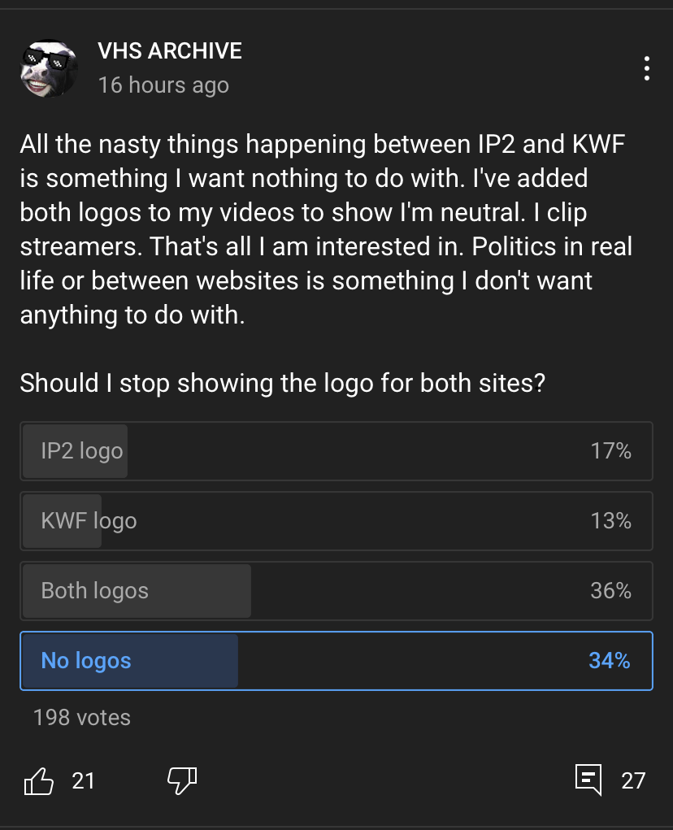Screen dimensions: 673x830
Task: Open post permalink via '16 hours ago'
Action: pyautogui.click(x=163, y=85)
